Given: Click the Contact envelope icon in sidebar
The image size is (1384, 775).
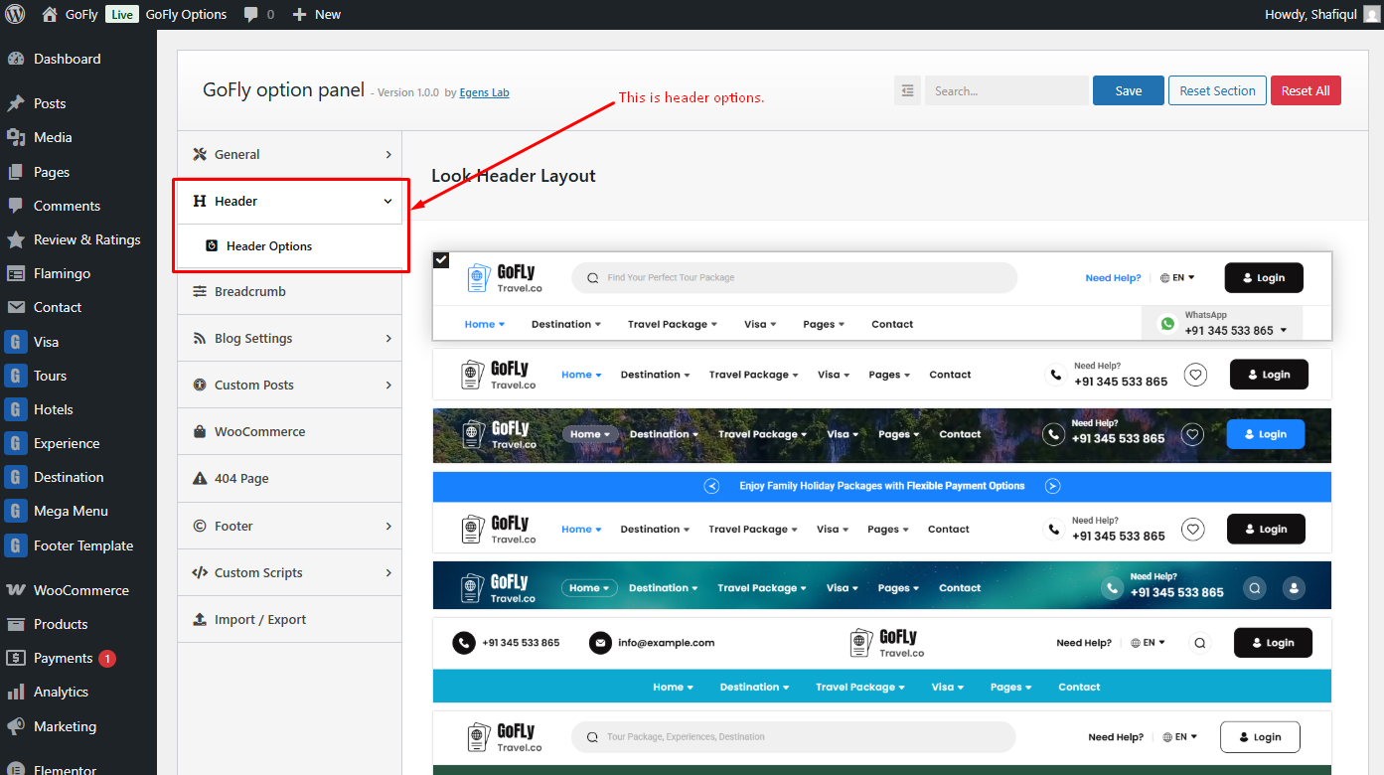Looking at the screenshot, I should (x=15, y=307).
